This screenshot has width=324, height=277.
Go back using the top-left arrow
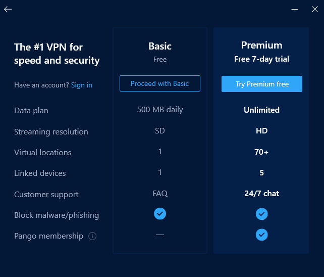(x=8, y=9)
